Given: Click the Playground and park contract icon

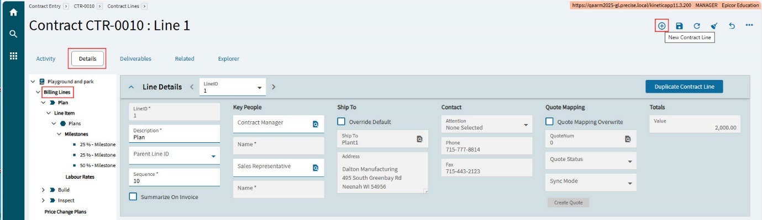Looking at the screenshot, I should point(41,81).
